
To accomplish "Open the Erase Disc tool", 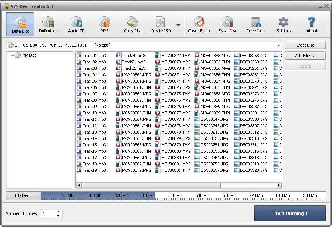I will [227, 24].
